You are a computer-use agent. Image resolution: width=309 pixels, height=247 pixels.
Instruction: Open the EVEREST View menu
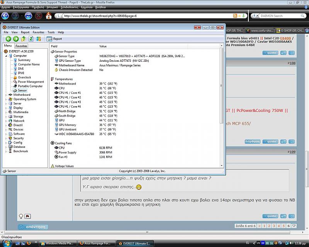tap(14, 32)
